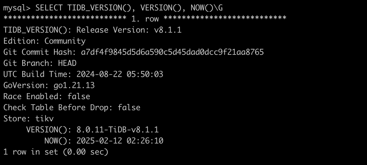Click the mysql> prompt text

click(x=17, y=8)
